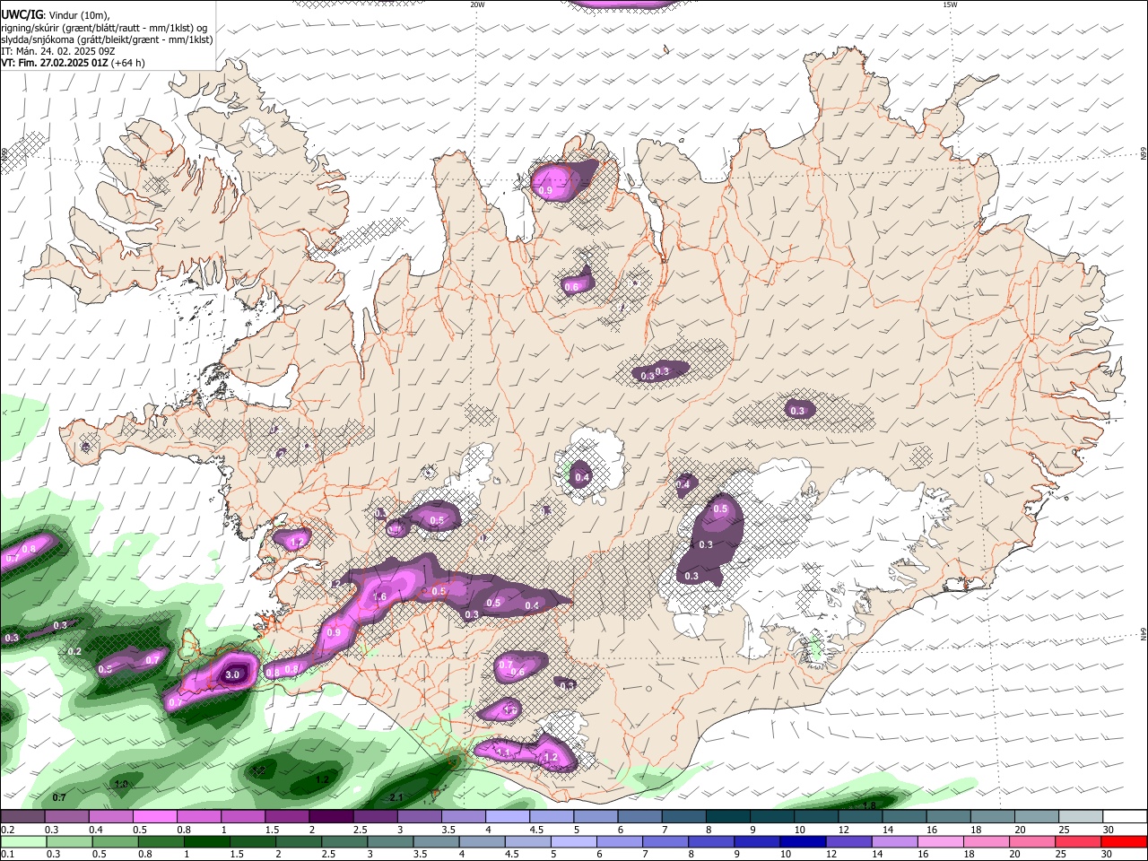The height and width of the screenshot is (861, 1148).
Task: Select the pure red rain swatch labeled 30
Action: [1123, 841]
